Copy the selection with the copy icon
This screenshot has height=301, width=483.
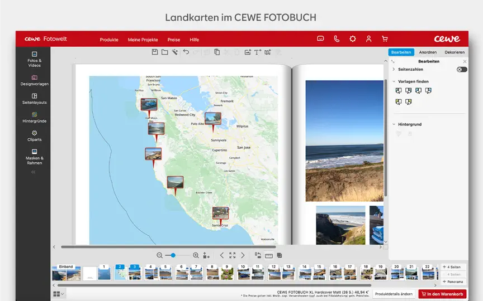[217, 52]
